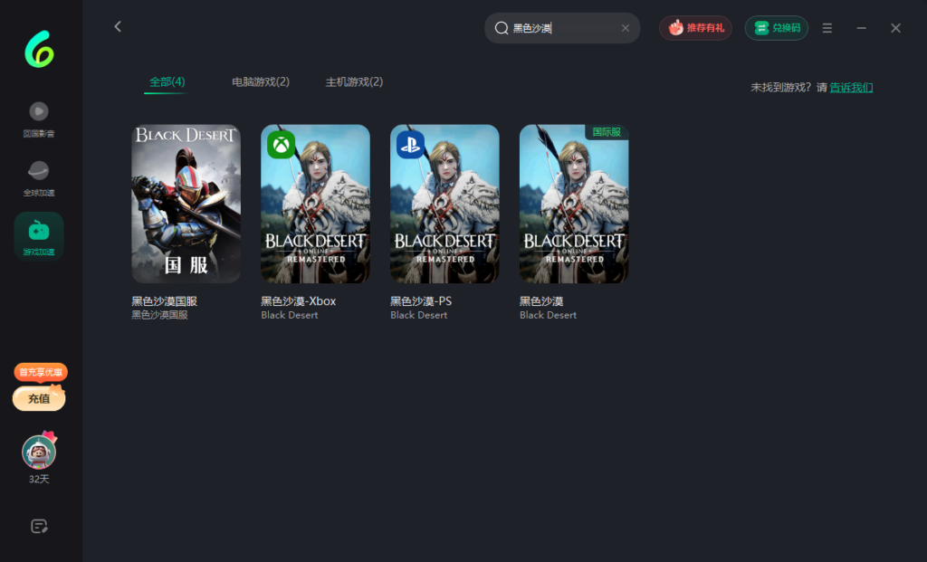Click the user avatar showing 32天
The height and width of the screenshot is (562, 927).
coord(39,452)
